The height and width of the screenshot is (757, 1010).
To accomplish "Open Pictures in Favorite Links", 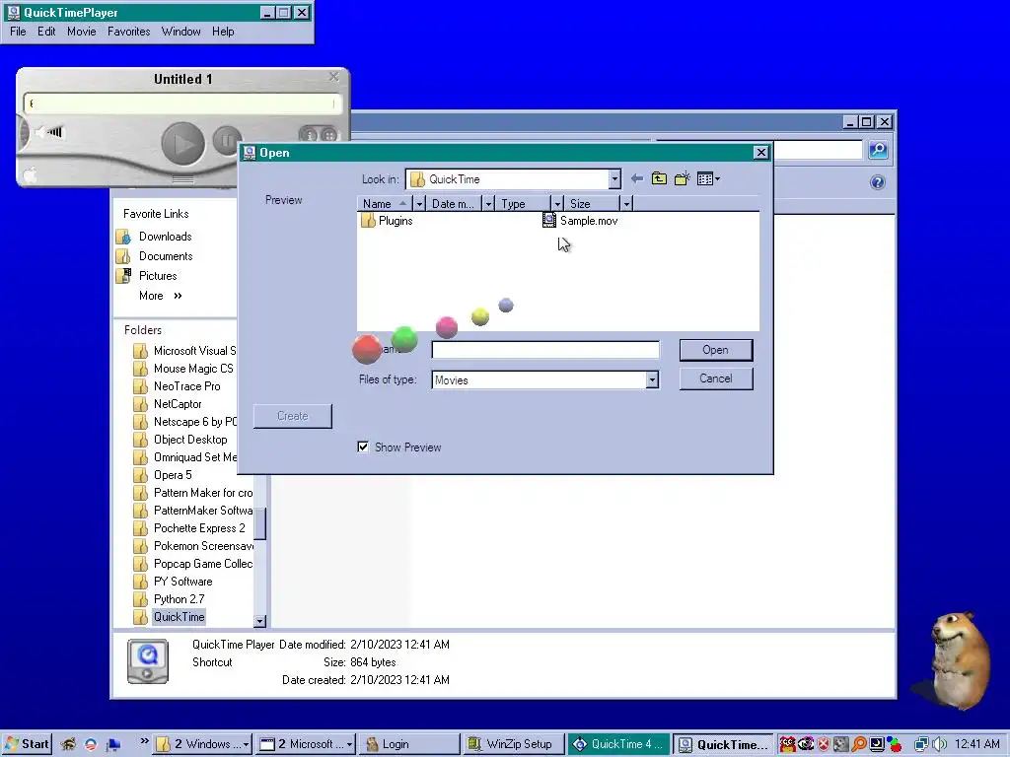I will point(147,276).
